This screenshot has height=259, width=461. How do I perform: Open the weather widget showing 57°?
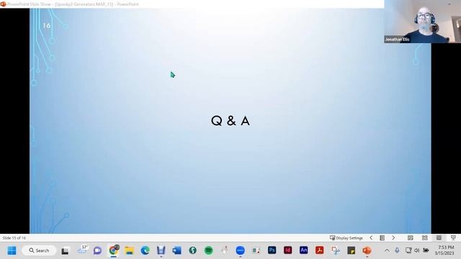82,250
